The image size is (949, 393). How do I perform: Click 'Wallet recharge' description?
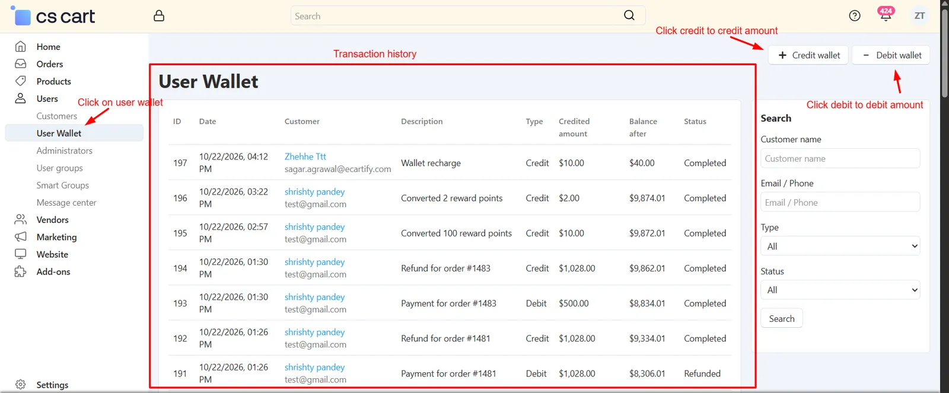coord(431,163)
